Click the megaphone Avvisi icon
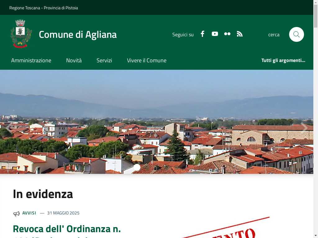Screen dimensions: 318x238 [16, 214]
